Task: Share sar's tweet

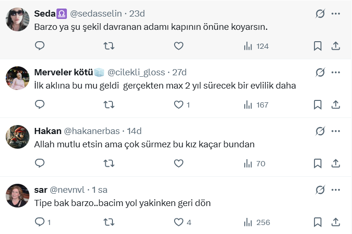Action: coord(335,222)
